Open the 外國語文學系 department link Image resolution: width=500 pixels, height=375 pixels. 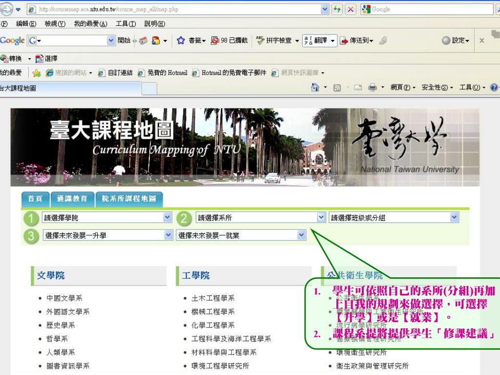tap(68, 312)
